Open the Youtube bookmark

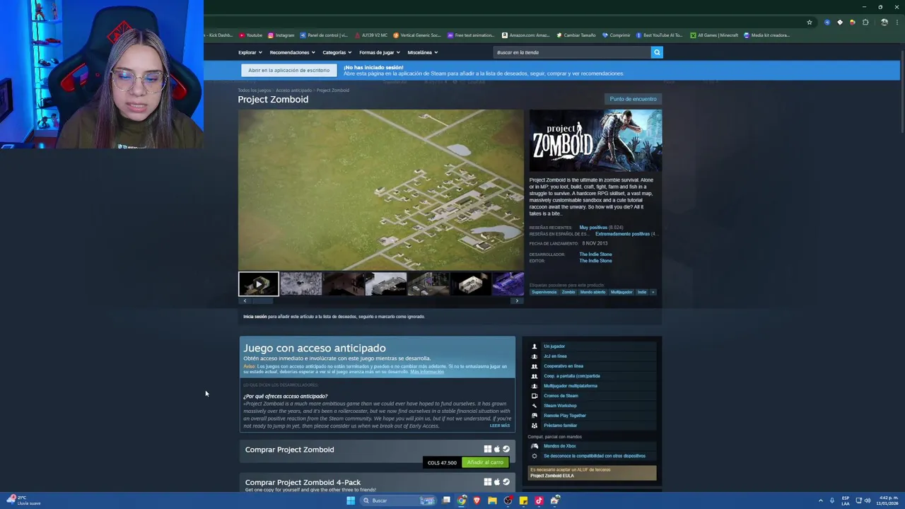coord(250,35)
